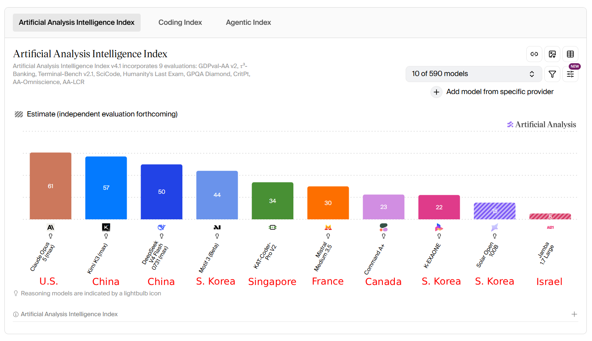Click the striped Solar Open 100B bar

coord(495,211)
